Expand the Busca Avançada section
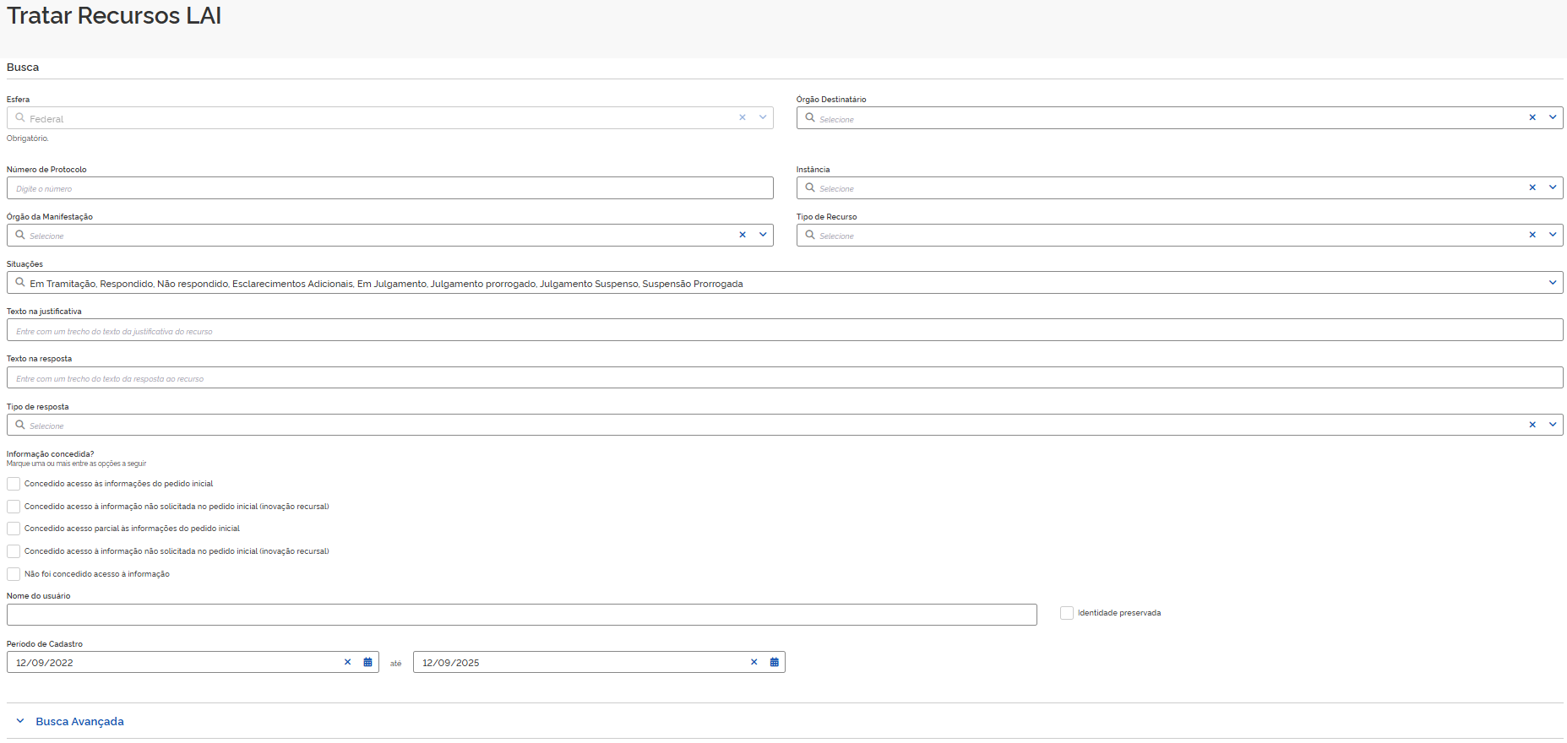 pos(79,722)
